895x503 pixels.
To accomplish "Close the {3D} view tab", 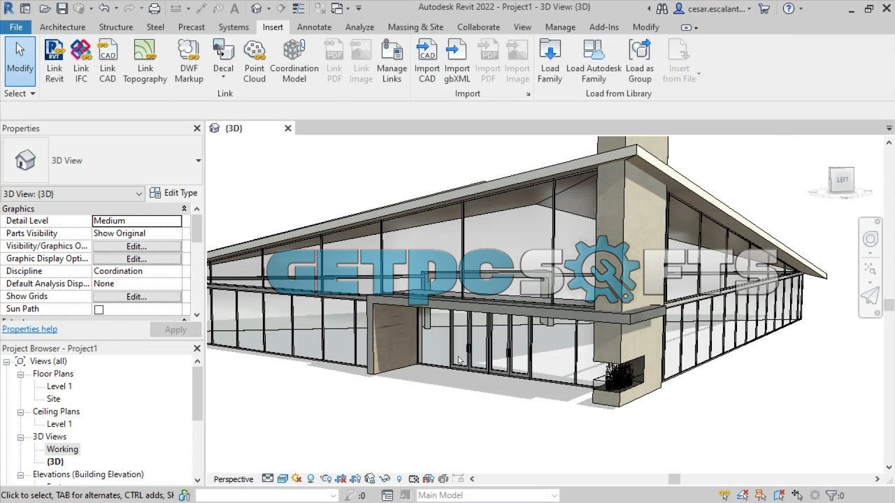I will [x=287, y=129].
